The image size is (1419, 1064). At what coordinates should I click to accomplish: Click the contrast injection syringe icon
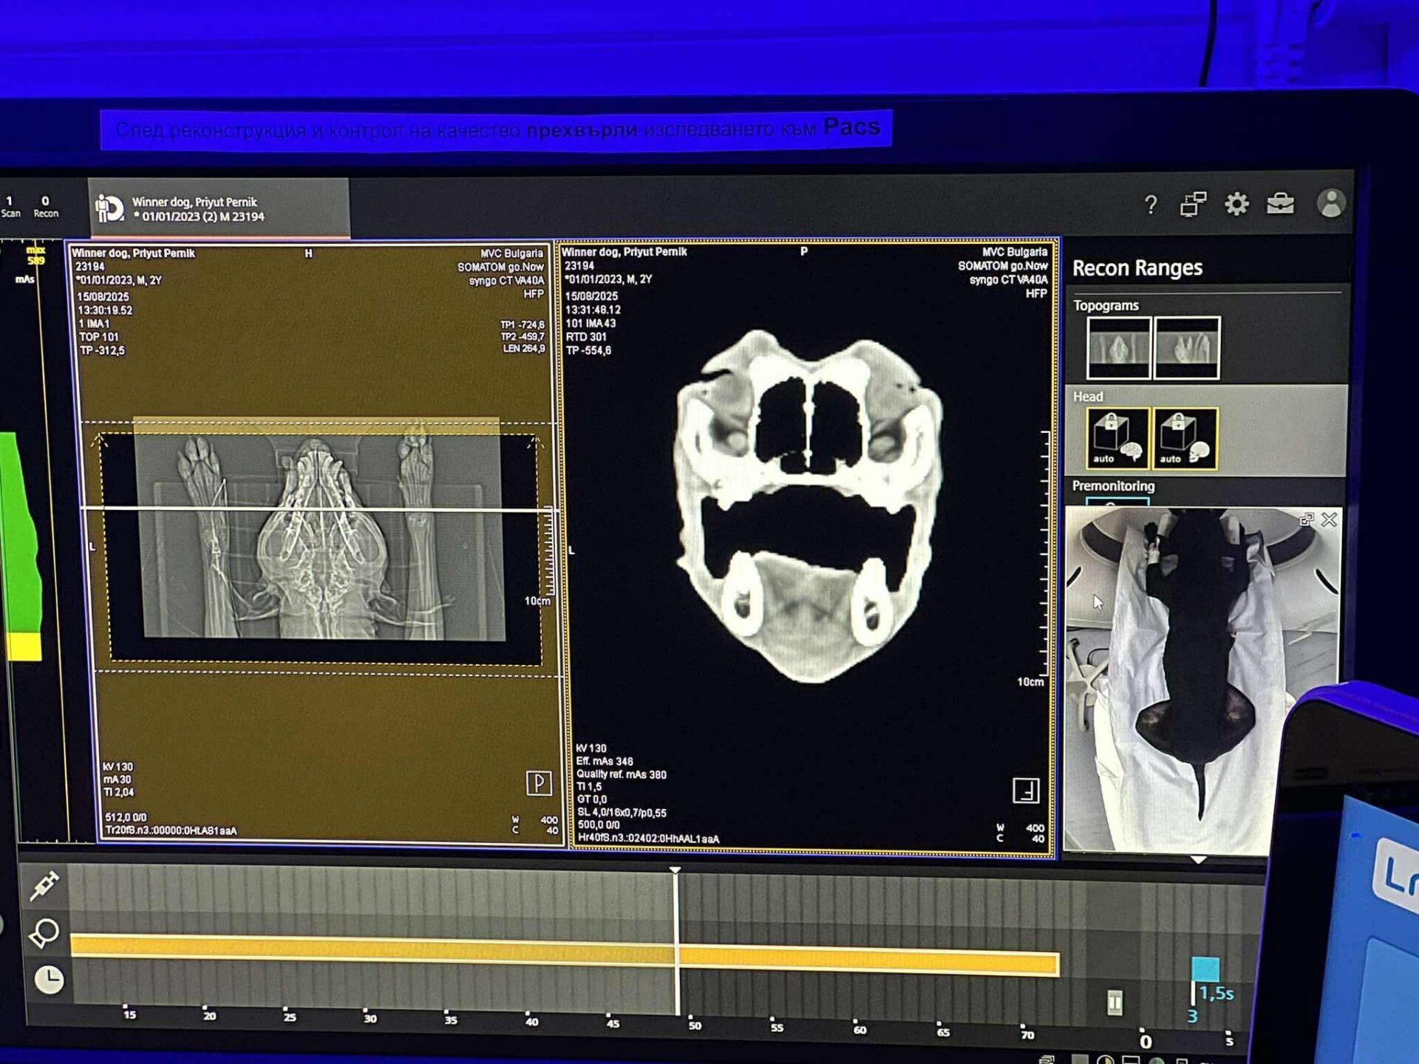44,884
